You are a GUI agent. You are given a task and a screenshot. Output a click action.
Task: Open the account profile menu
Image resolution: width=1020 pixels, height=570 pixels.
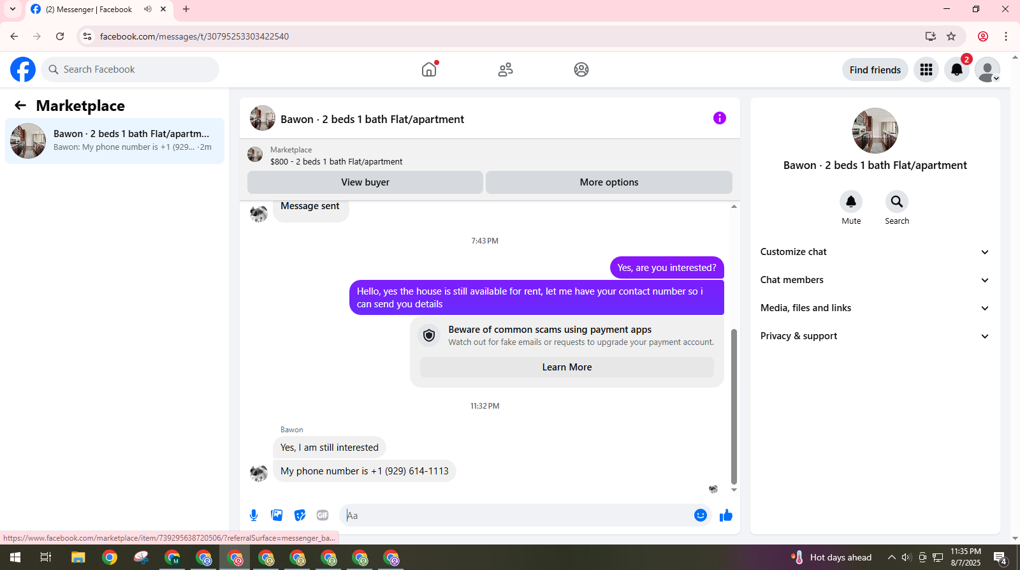[x=987, y=69]
